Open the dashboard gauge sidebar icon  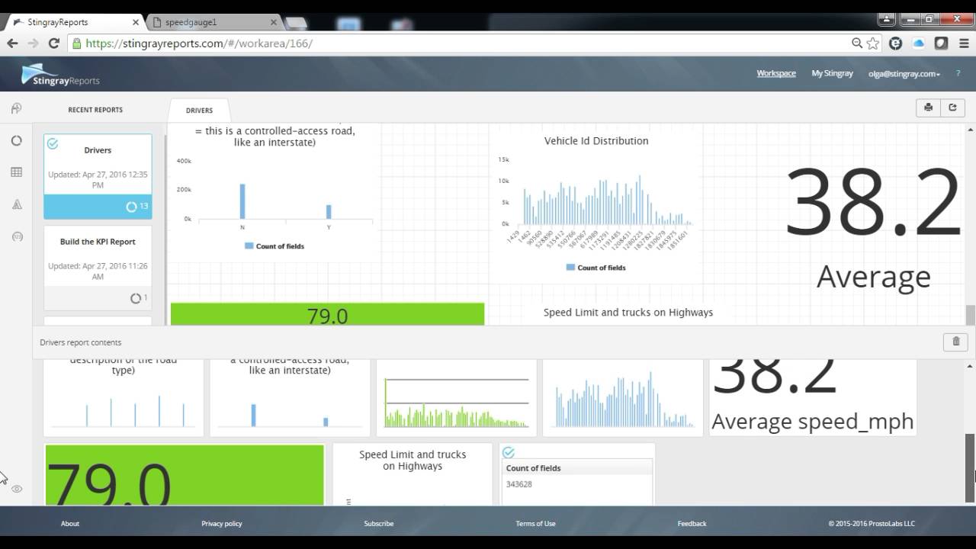pyautogui.click(x=16, y=109)
